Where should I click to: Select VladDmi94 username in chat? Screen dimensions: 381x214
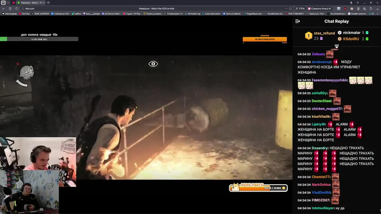click(321, 193)
